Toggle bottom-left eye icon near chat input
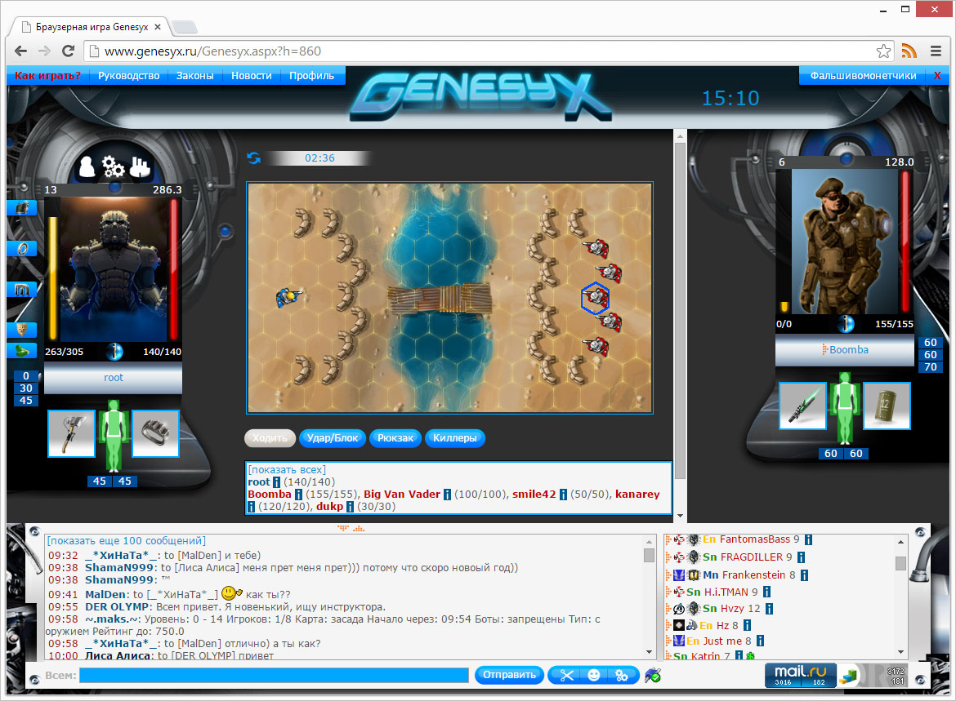Screen dimensions: 956x701 point(35,680)
